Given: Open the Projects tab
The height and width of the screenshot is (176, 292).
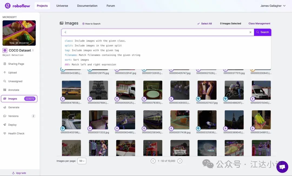Looking at the screenshot, I should pos(42,6).
